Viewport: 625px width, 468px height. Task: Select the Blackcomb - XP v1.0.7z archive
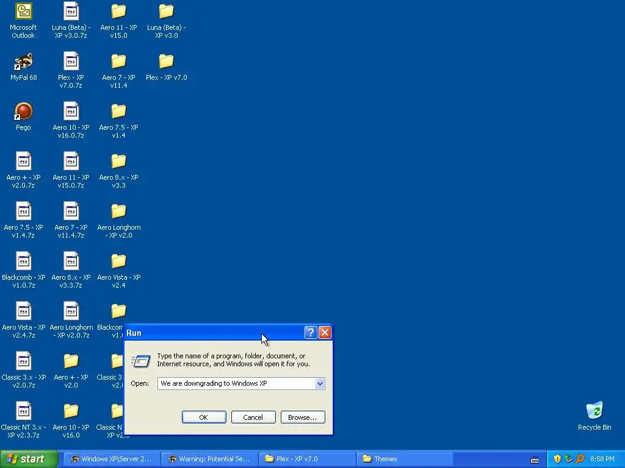(x=23, y=270)
